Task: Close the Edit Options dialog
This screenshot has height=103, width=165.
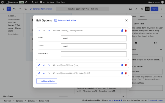Action: (127, 20)
